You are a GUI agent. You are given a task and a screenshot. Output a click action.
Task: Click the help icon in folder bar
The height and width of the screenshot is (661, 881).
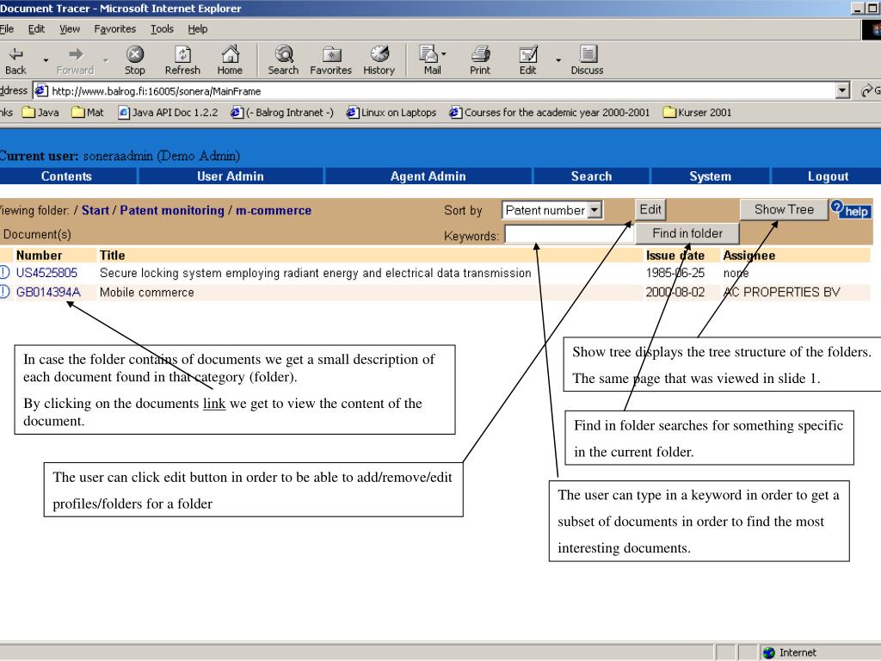click(x=851, y=210)
